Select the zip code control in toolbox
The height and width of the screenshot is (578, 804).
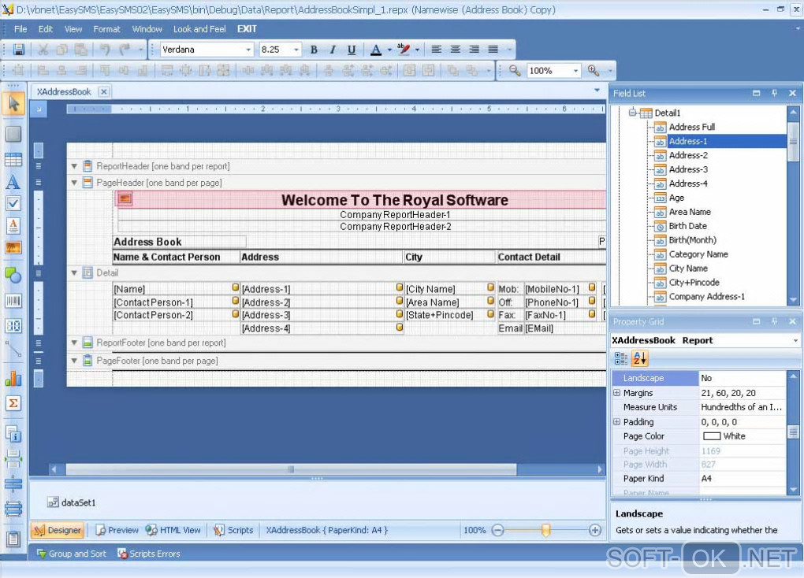pos(13,325)
